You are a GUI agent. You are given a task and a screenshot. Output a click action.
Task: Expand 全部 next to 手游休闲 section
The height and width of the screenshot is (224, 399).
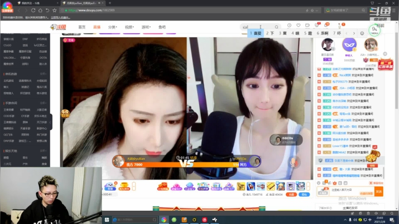tap(43, 103)
